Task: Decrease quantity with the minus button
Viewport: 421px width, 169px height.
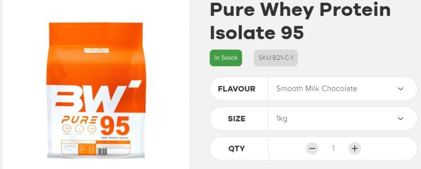Action: 312,149
